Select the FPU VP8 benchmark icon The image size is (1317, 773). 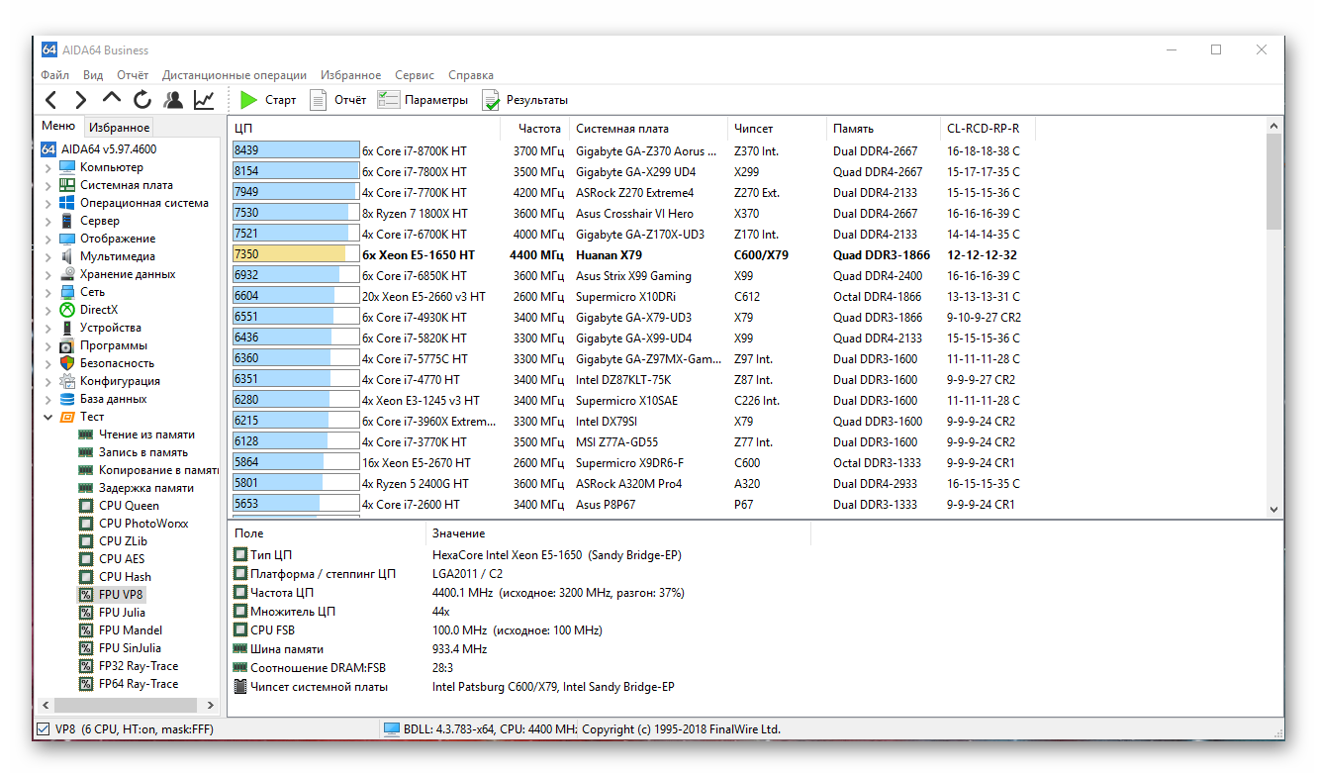point(86,595)
